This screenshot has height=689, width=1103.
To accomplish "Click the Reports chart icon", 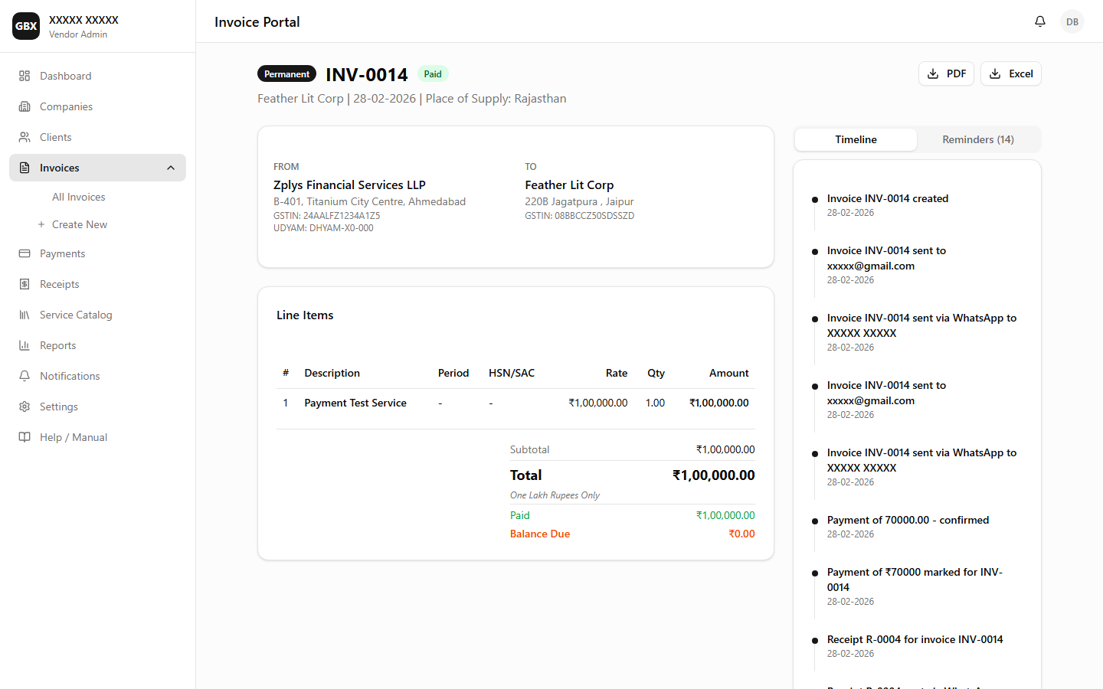I will pyautogui.click(x=25, y=345).
